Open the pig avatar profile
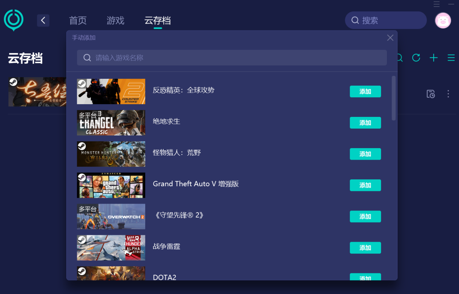459x294 pixels. [x=443, y=20]
